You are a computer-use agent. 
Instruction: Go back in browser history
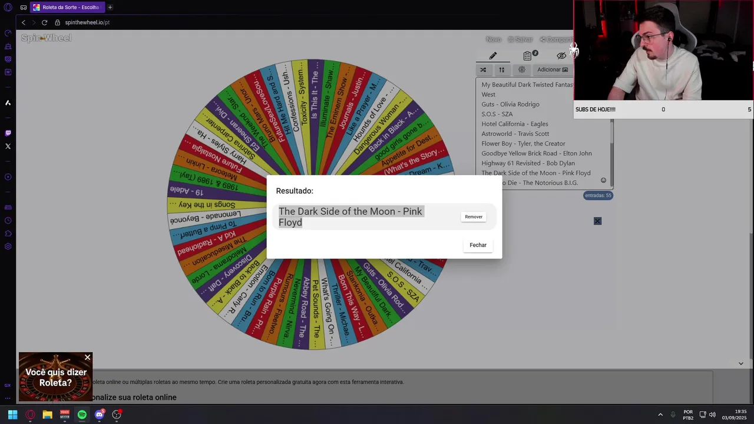coord(24,22)
